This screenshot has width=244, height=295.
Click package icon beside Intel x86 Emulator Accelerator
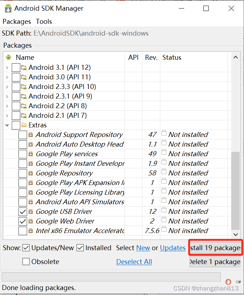click(31, 231)
